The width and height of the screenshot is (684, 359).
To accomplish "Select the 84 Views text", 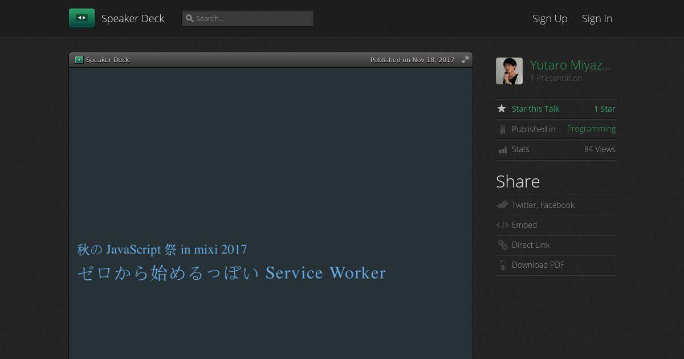I will click(600, 149).
